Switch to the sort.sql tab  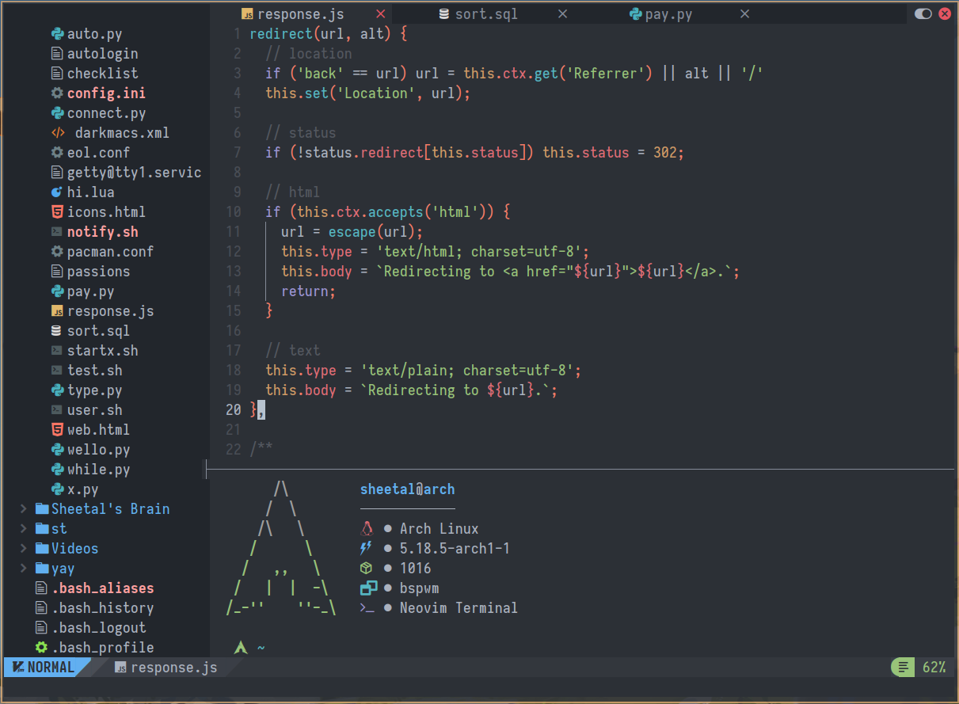click(x=482, y=14)
